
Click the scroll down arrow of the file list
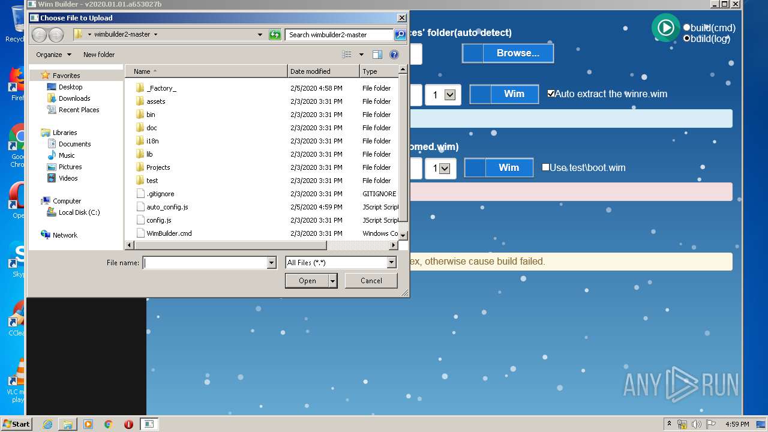[403, 235]
